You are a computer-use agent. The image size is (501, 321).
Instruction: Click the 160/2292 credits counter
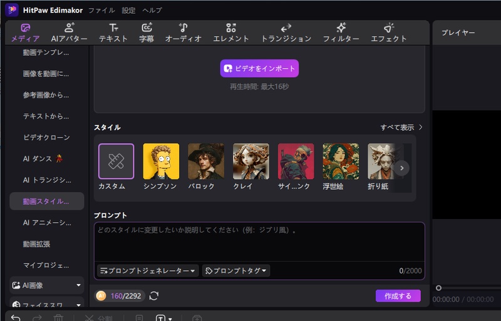[x=126, y=296]
